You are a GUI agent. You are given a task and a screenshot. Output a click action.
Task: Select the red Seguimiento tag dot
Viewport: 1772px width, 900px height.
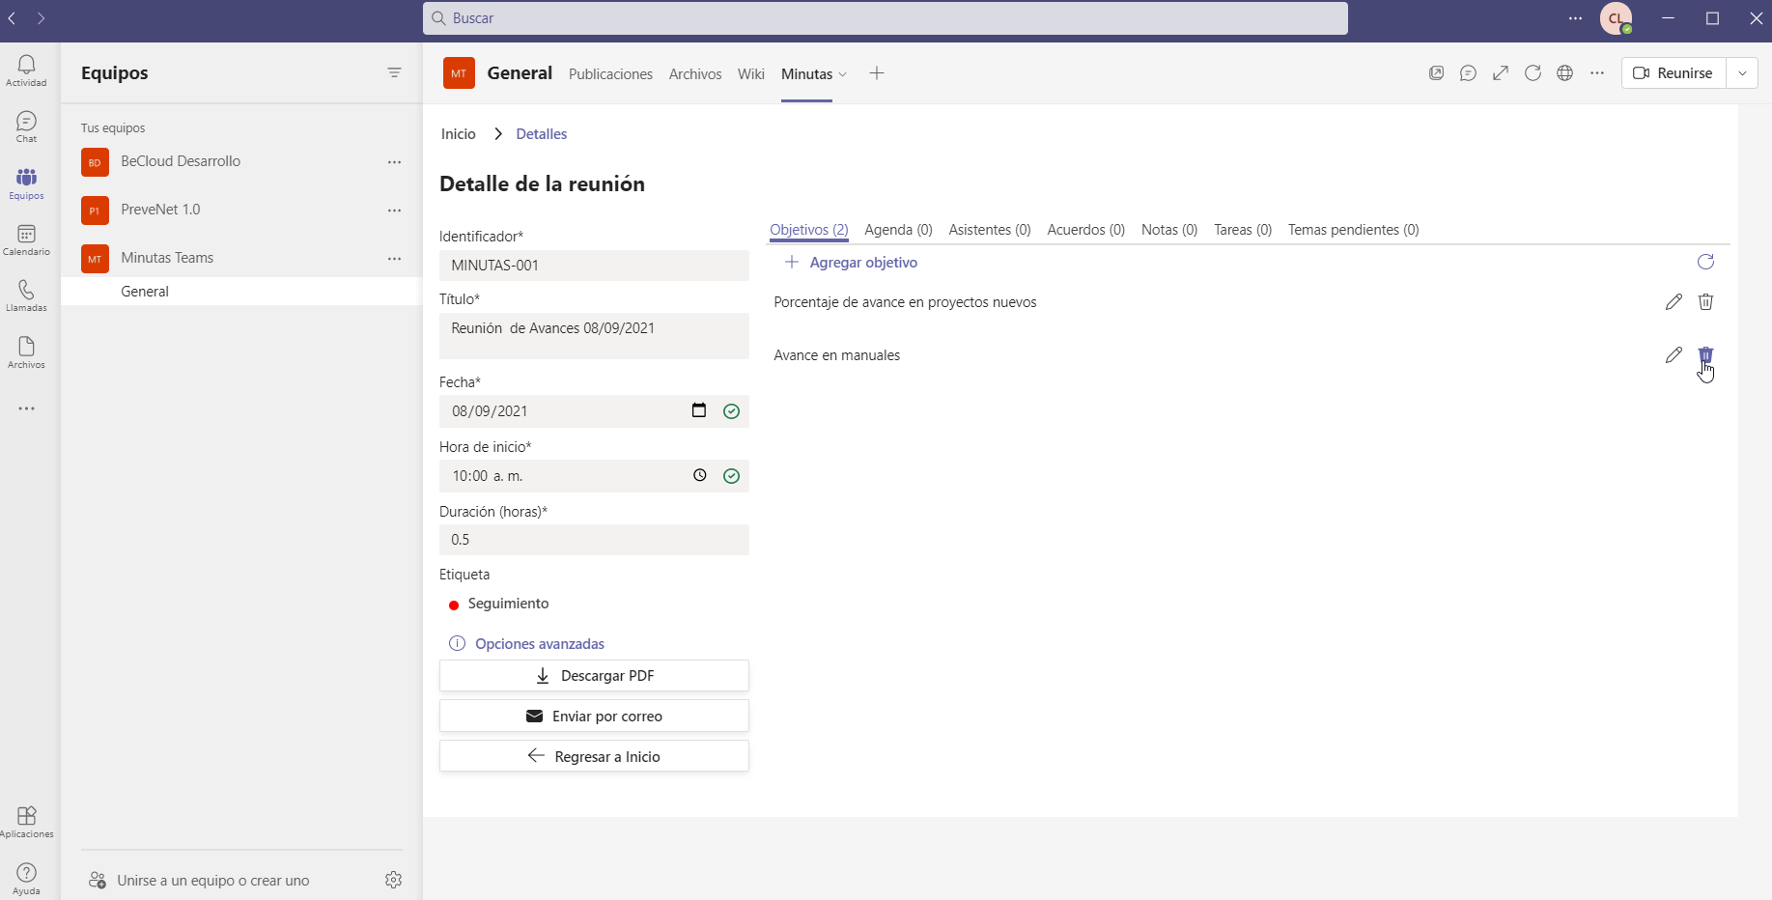click(x=453, y=605)
